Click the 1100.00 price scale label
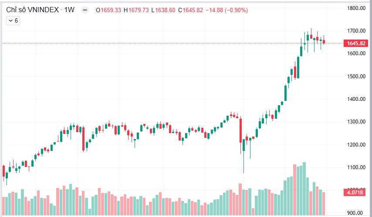 [x=356, y=167]
